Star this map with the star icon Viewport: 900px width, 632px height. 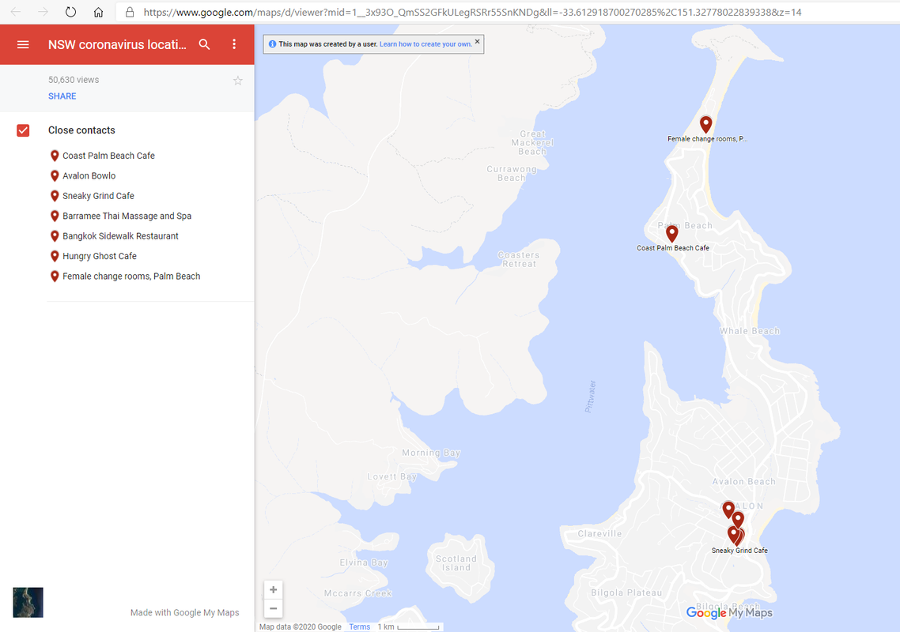[237, 81]
